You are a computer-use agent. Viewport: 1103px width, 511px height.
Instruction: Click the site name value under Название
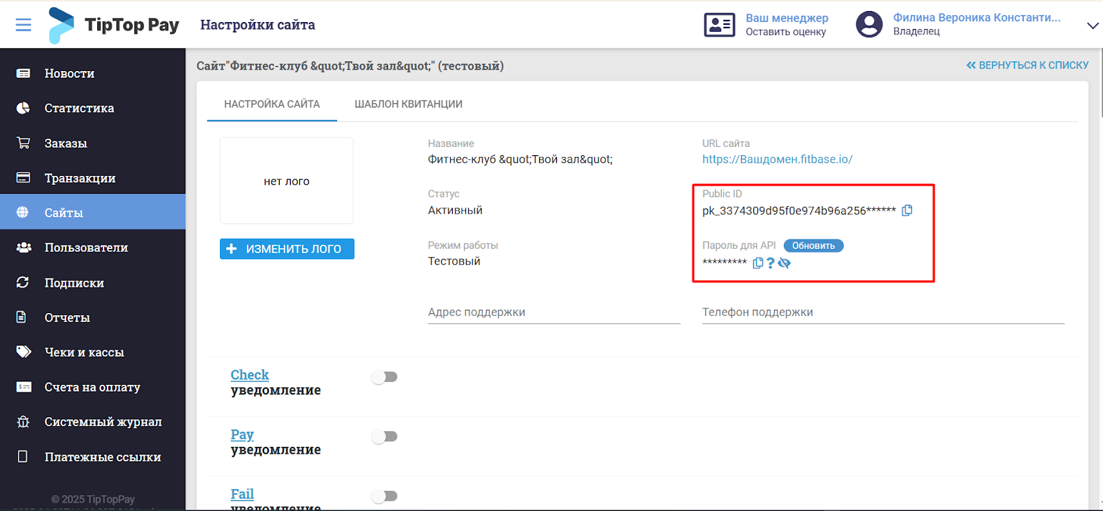(x=520, y=159)
